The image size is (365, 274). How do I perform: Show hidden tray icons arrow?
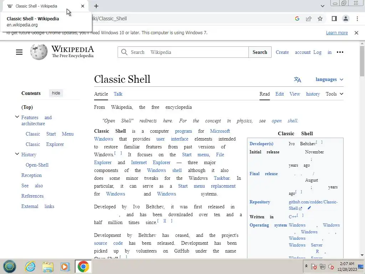[306, 266]
